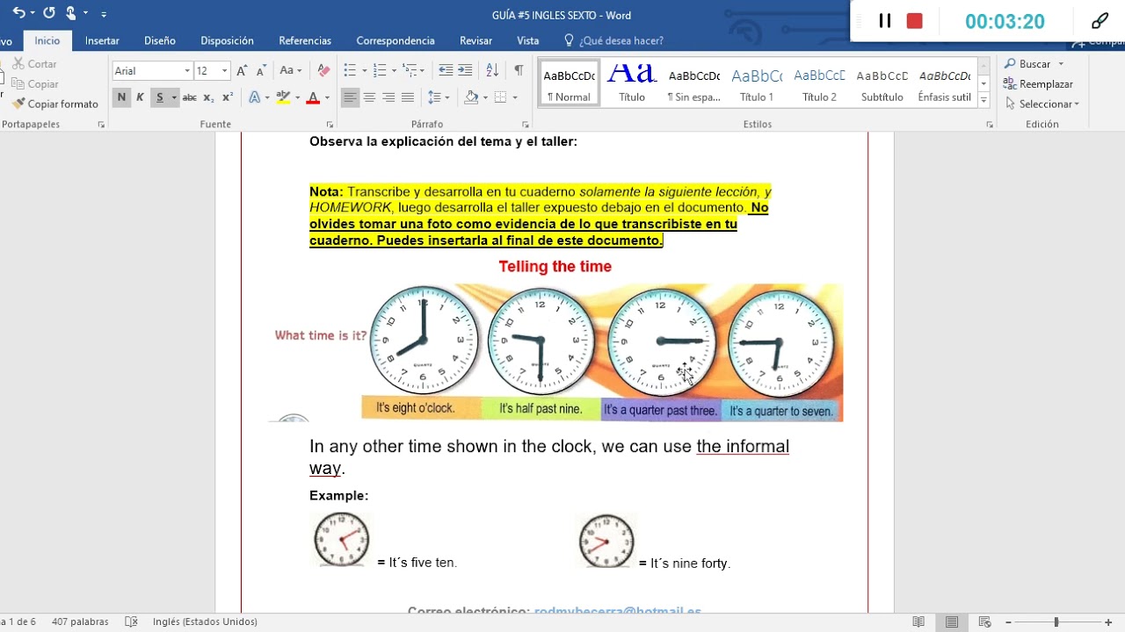Activate the Copiar formato painter
The image size is (1125, 632).
pos(54,104)
